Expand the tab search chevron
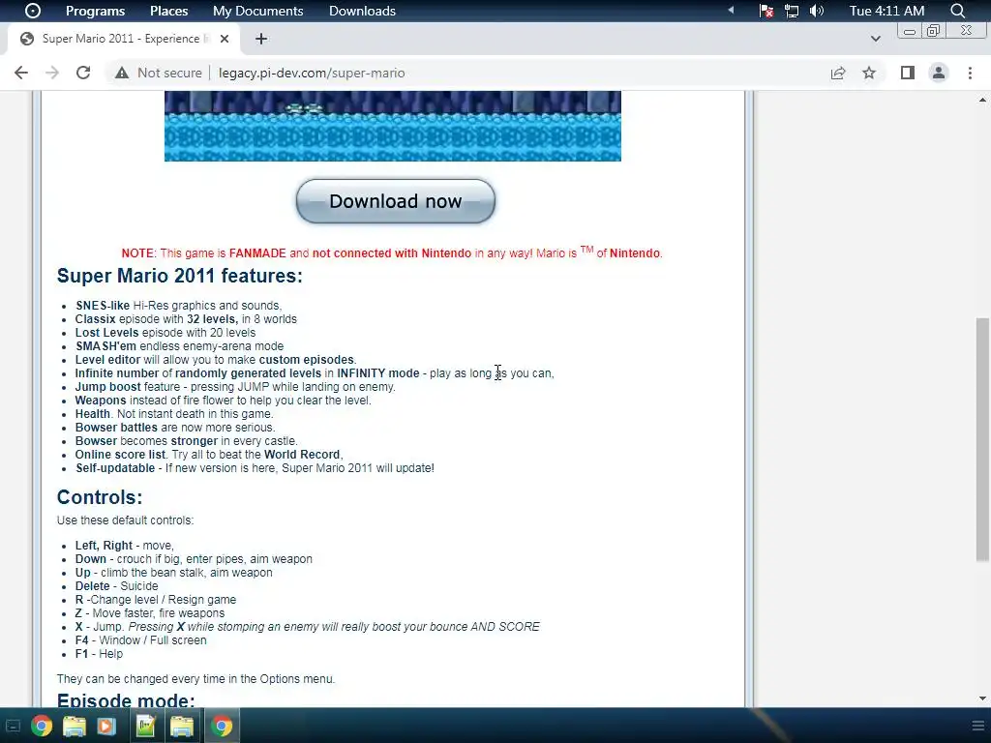991x743 pixels. 875,39
